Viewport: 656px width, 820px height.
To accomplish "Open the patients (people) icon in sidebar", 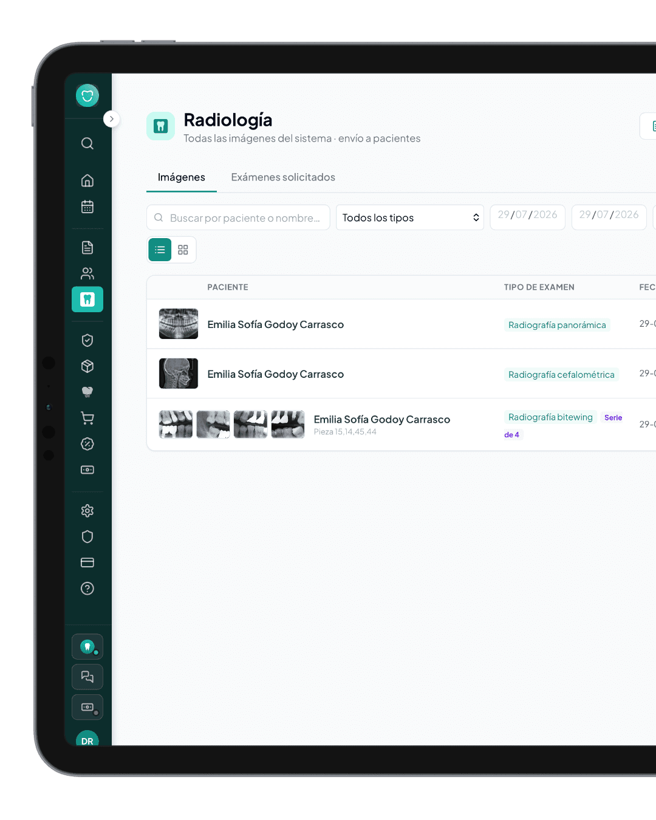I will (x=87, y=273).
